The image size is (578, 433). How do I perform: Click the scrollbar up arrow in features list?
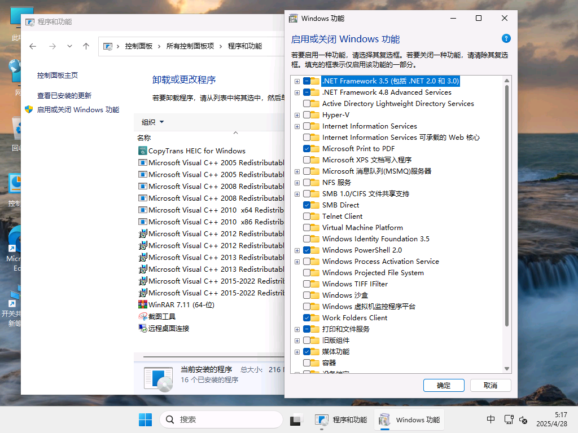(x=507, y=81)
